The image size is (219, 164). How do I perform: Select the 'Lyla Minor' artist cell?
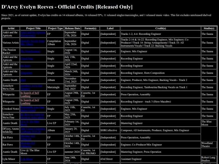11,159
